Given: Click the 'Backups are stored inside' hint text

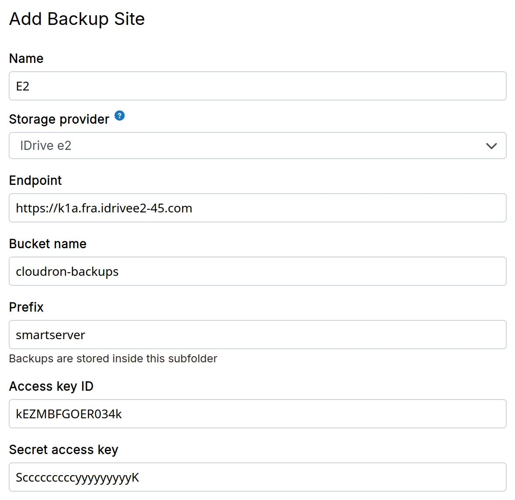Looking at the screenshot, I should (x=113, y=359).
